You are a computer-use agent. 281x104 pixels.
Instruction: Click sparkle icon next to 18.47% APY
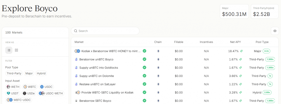pos(241,51)
